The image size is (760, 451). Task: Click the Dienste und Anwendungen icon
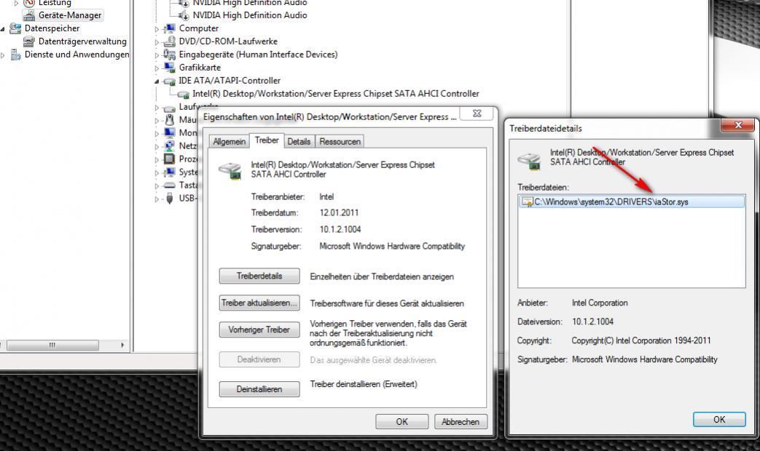pyautogui.click(x=15, y=55)
